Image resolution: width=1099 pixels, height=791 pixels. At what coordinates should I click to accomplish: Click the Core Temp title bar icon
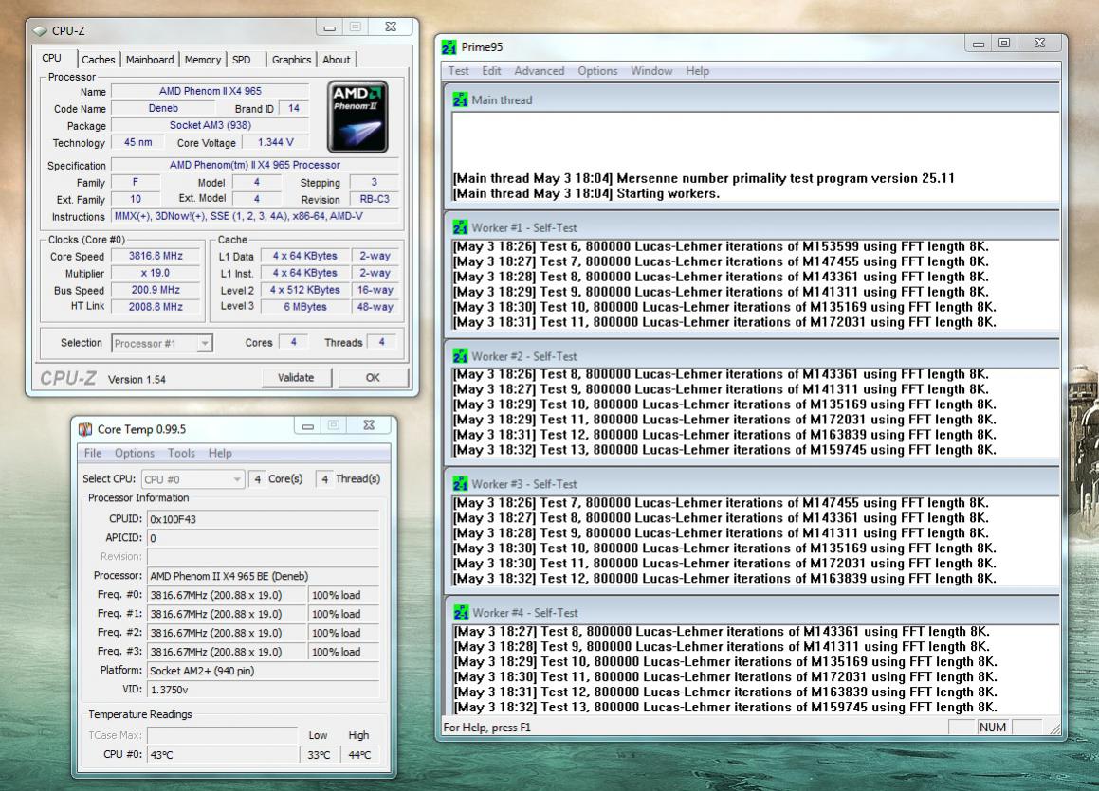point(85,429)
